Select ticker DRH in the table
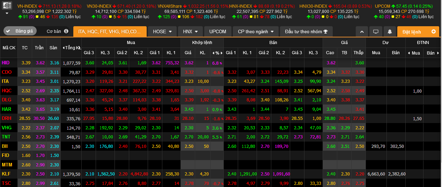Screen dimensions: 442x187 point(7,118)
